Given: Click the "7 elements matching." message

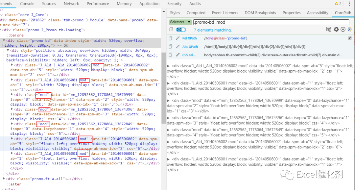Looking at the screenshot, I should (213, 30).
